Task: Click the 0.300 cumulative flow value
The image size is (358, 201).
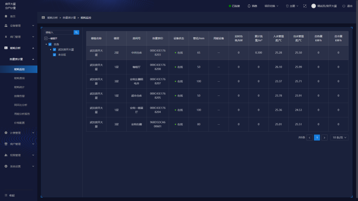Action: coord(259,53)
